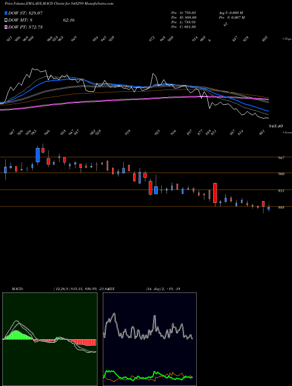Screen dimensions: 292x386
Task: Click the ADX (14 day) values text
Action: (x=164, y=288)
